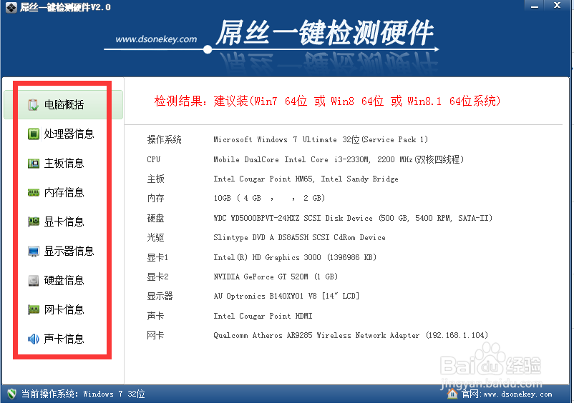Click the 显卡信息 graphics card icon

click(x=34, y=222)
